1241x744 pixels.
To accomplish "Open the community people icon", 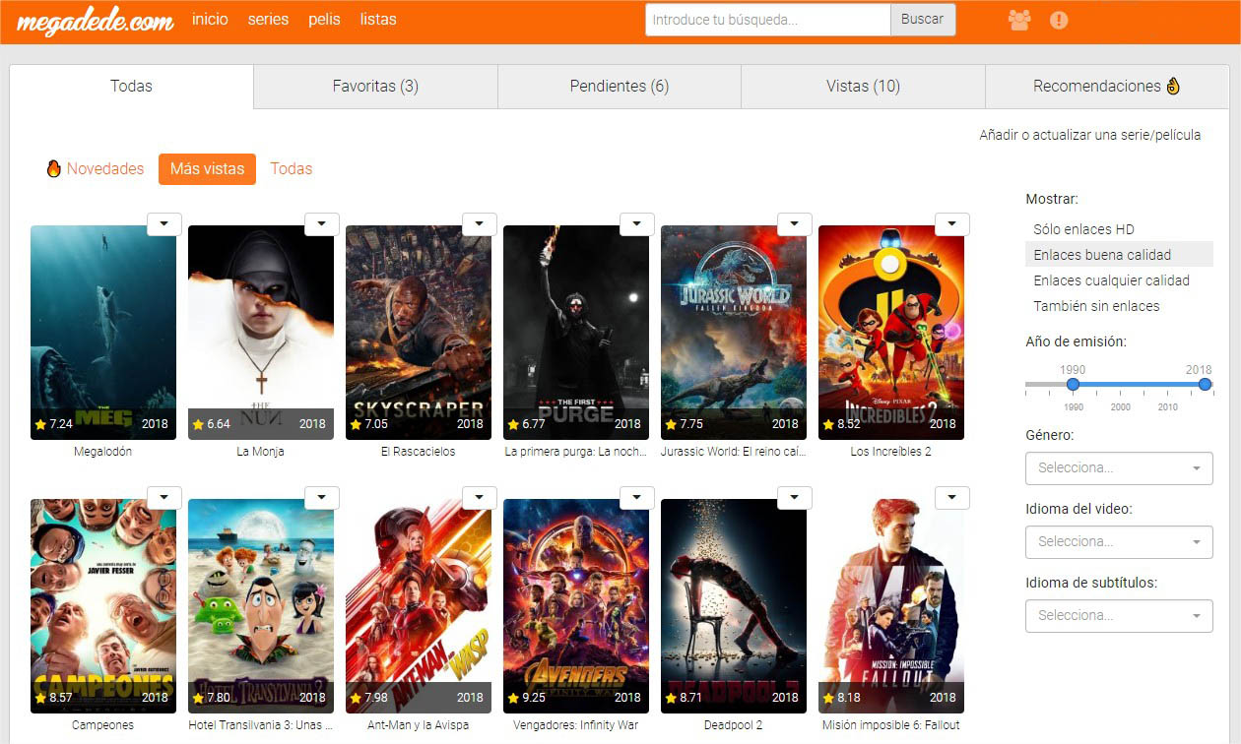I will tap(1019, 20).
